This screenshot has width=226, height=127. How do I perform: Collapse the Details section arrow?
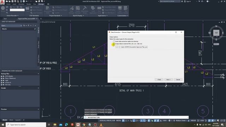point(38,88)
